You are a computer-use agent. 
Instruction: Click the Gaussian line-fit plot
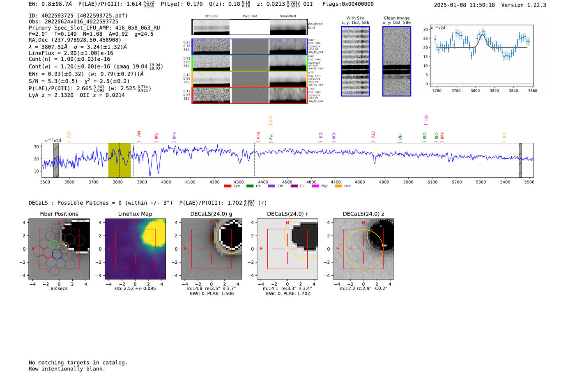point(482,55)
